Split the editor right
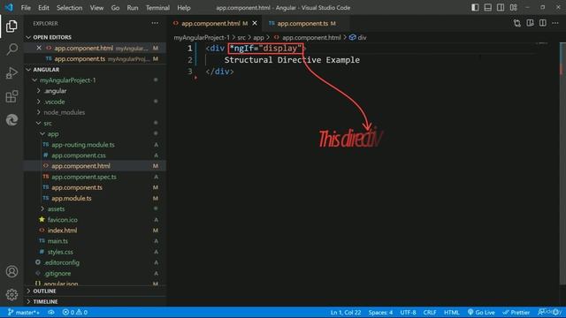 point(542,23)
